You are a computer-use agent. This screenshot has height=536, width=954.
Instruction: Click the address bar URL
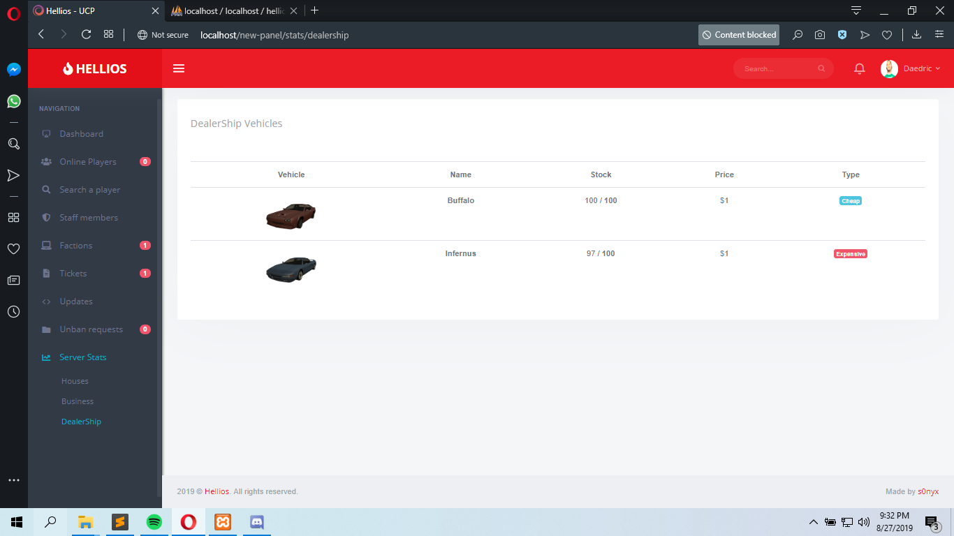(274, 35)
